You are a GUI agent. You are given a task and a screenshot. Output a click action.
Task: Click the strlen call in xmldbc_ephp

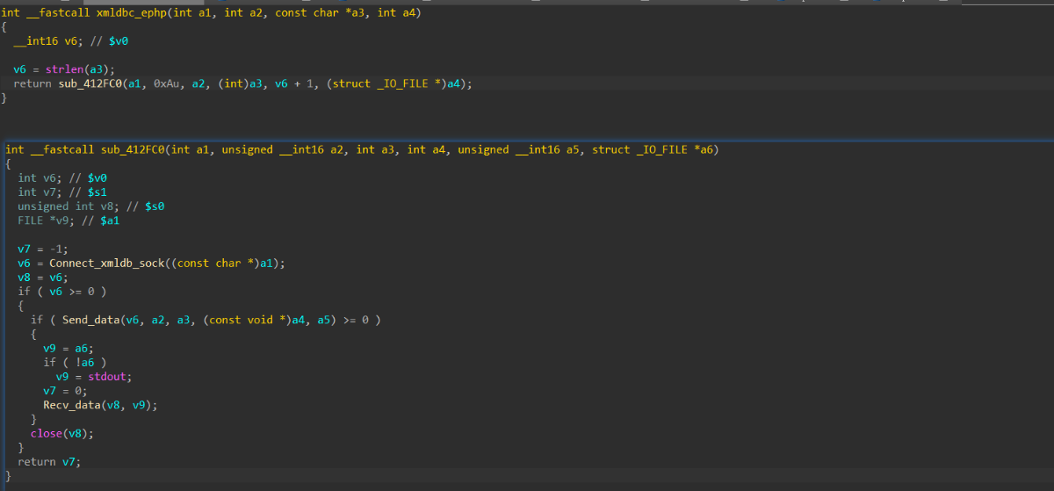click(x=64, y=69)
